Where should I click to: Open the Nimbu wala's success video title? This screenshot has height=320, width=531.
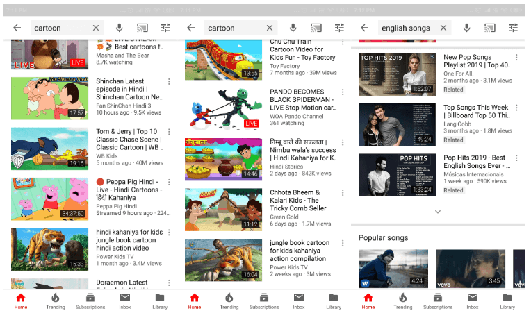[303, 150]
